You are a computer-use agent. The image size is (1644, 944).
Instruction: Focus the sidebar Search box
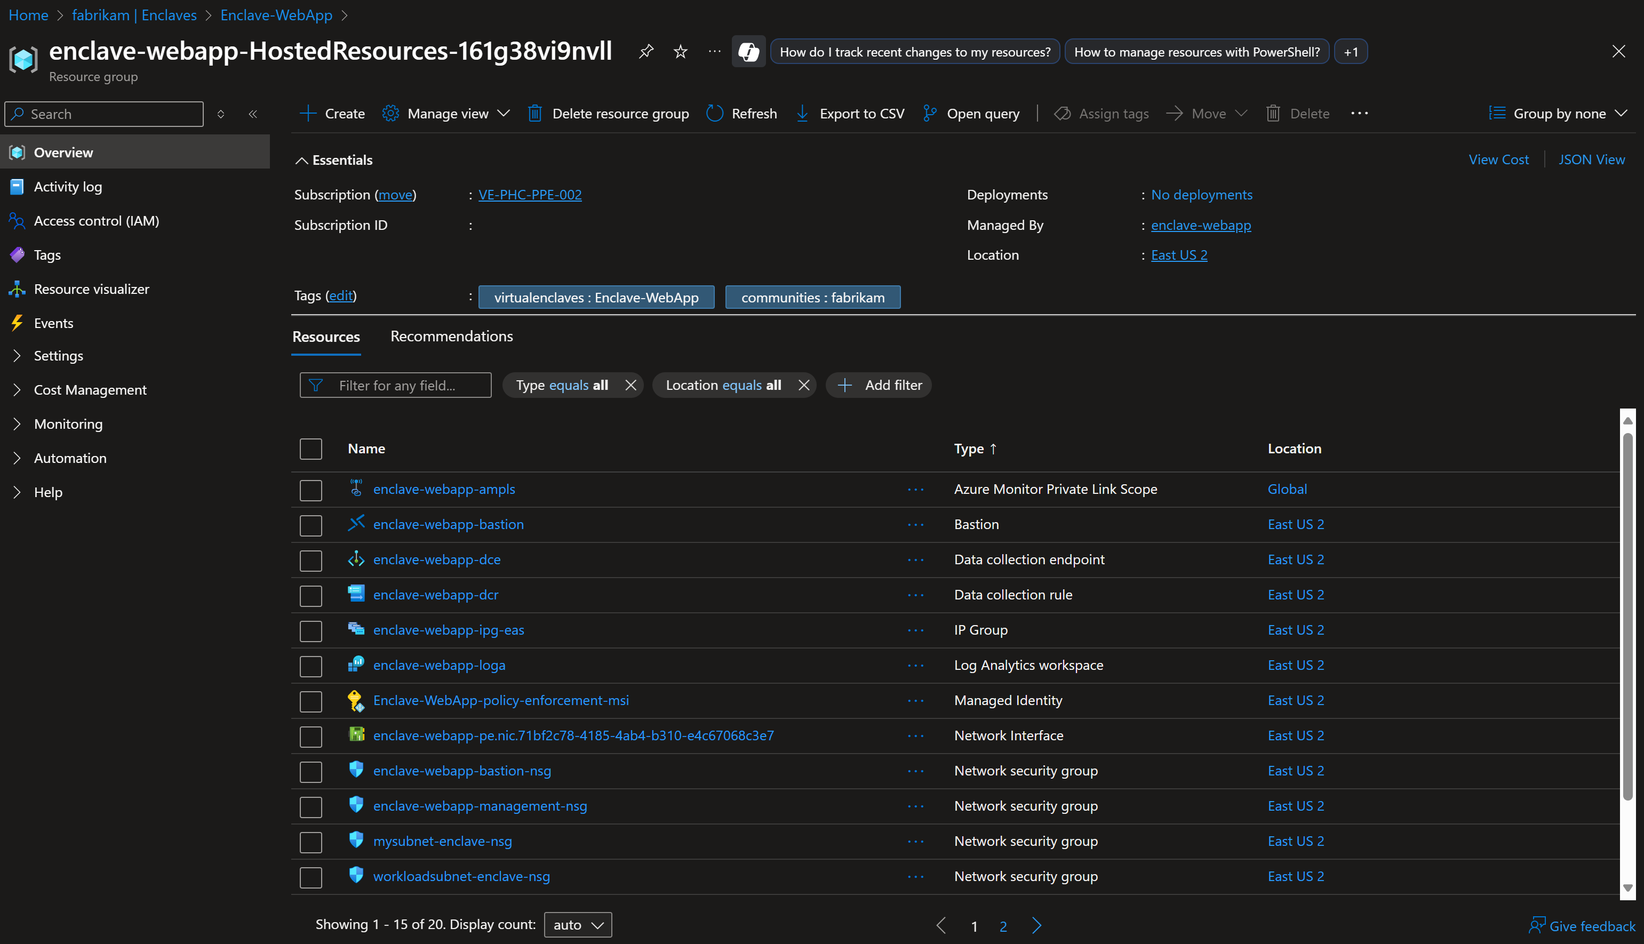click(103, 114)
